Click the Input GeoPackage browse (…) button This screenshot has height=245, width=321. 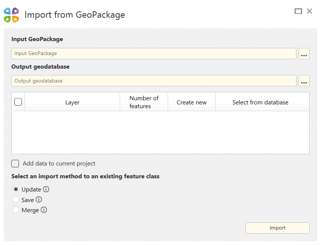coord(304,54)
